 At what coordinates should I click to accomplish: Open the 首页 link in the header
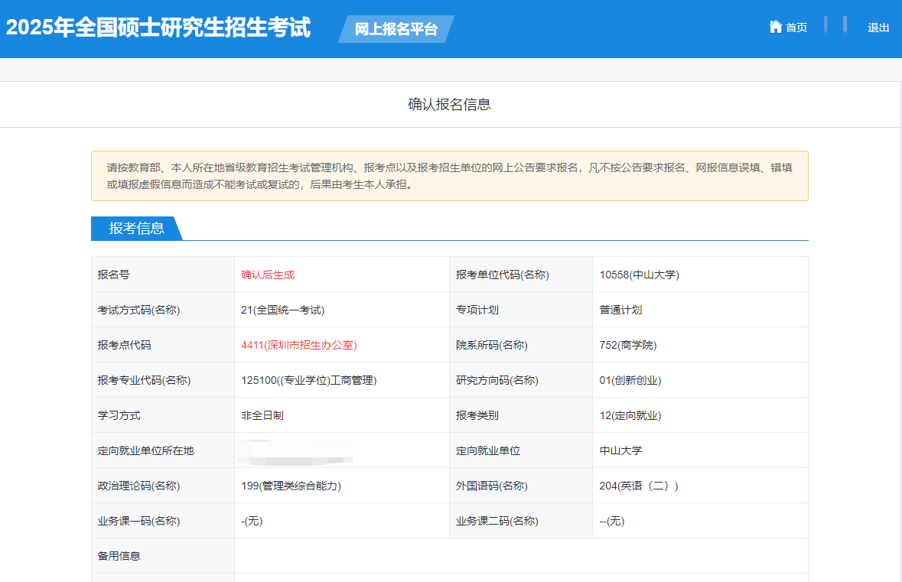pos(796,28)
